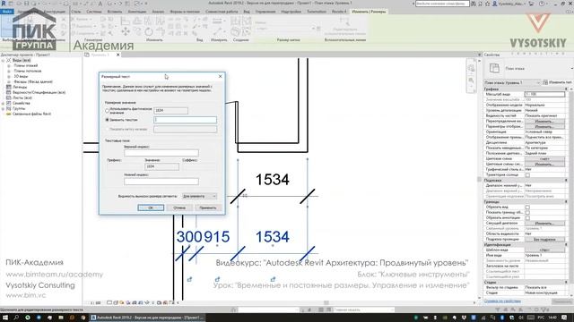The image size is (574, 322).
Task: Click Изменить button for Секущий диапазон
Action: tap(544, 223)
